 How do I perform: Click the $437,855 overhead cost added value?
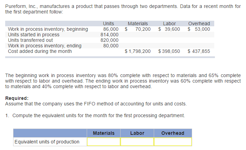(x=199, y=51)
